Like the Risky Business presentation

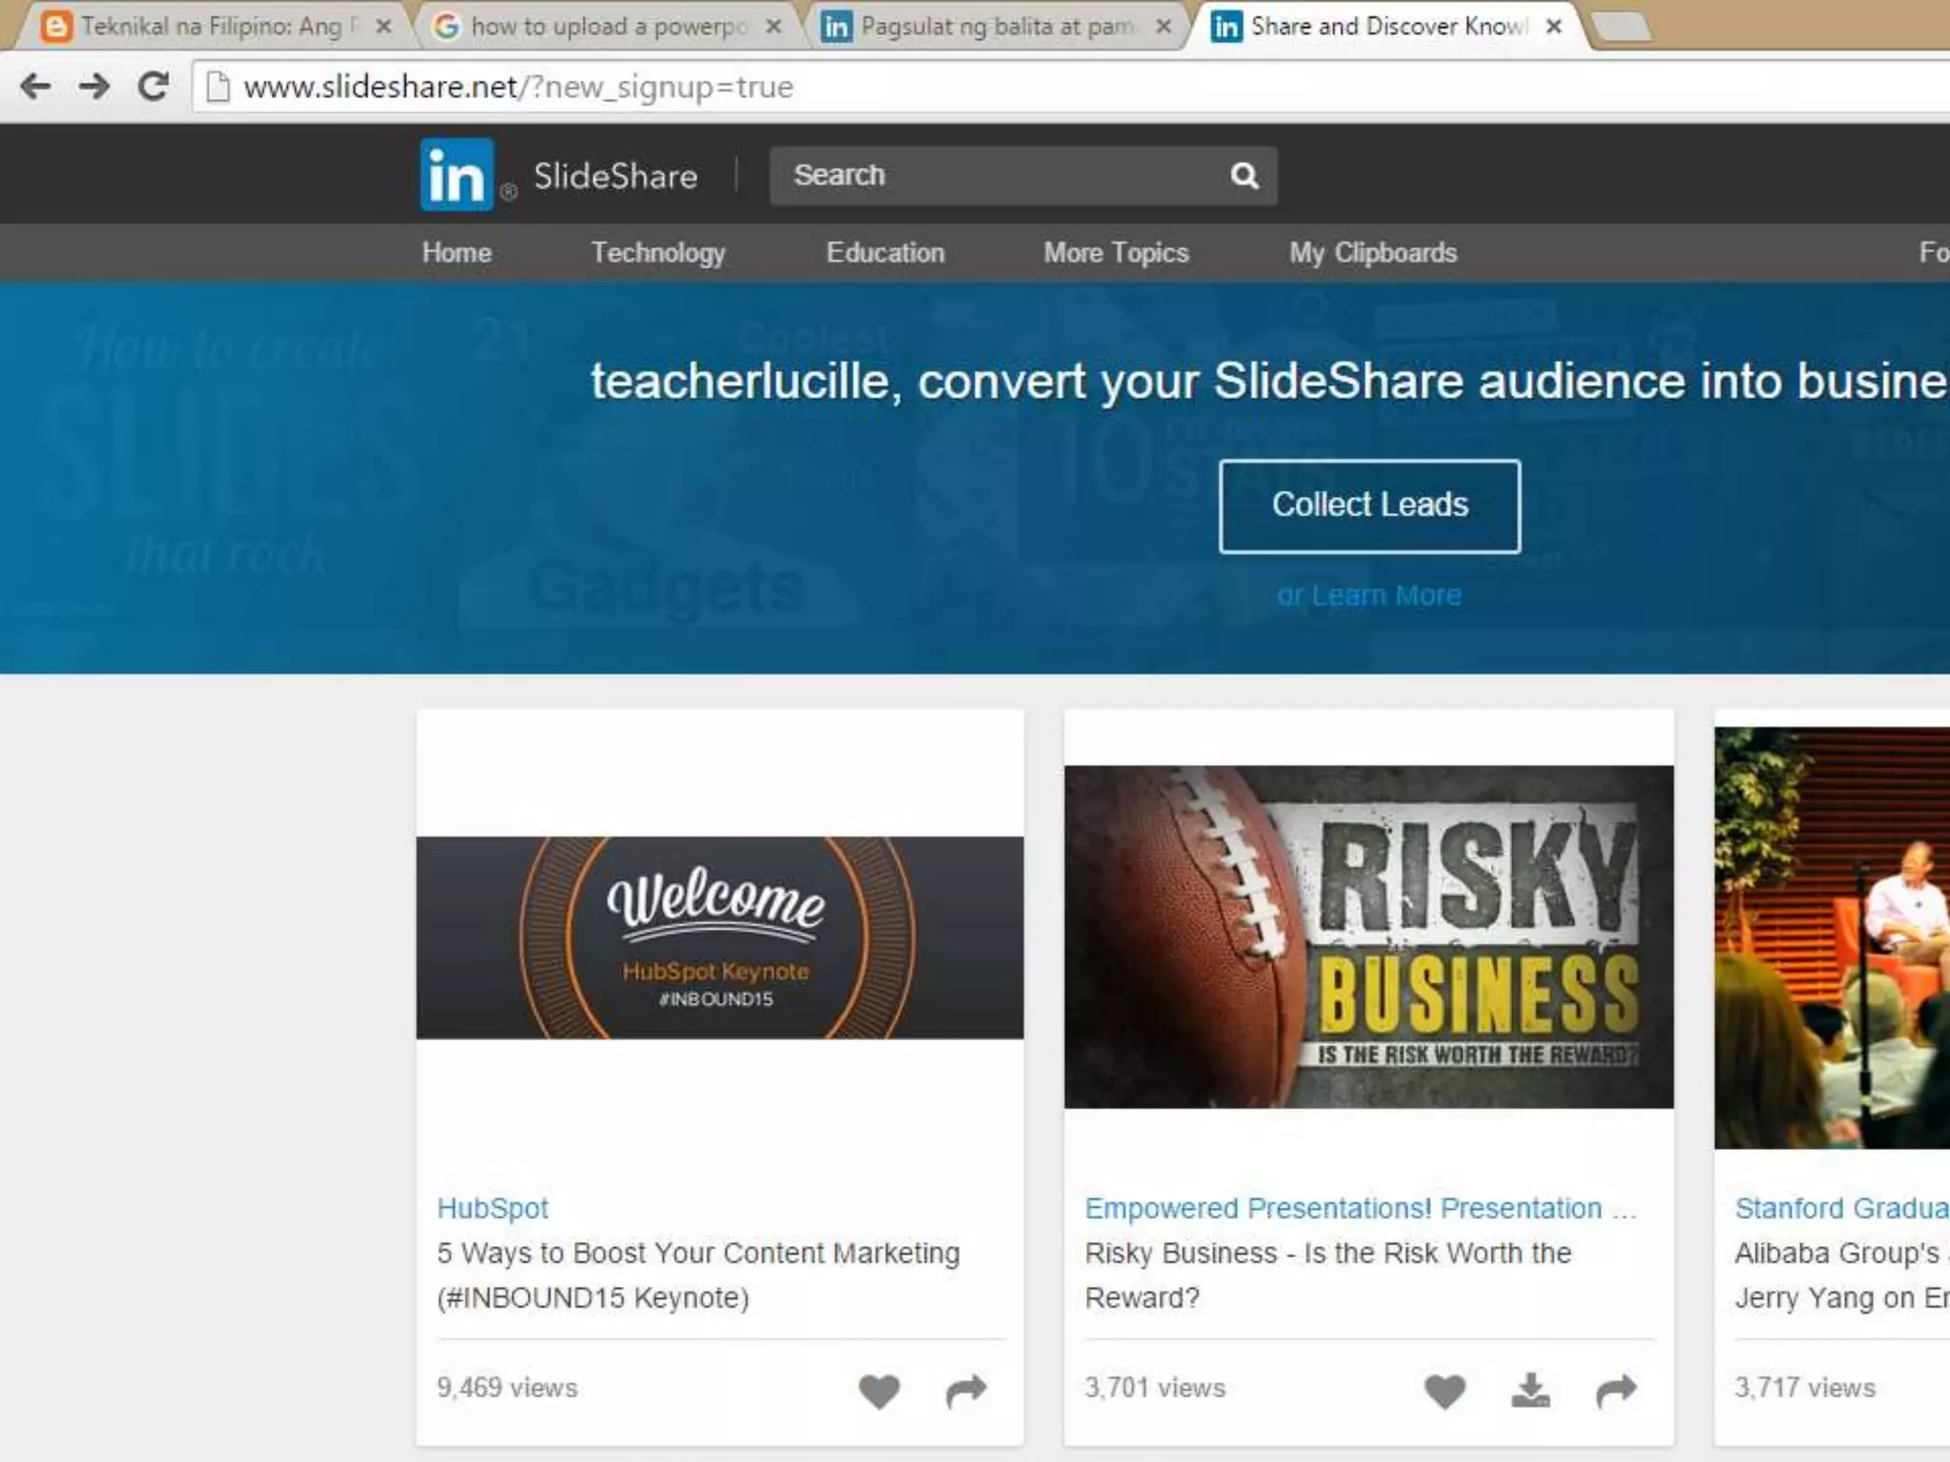point(1443,1391)
